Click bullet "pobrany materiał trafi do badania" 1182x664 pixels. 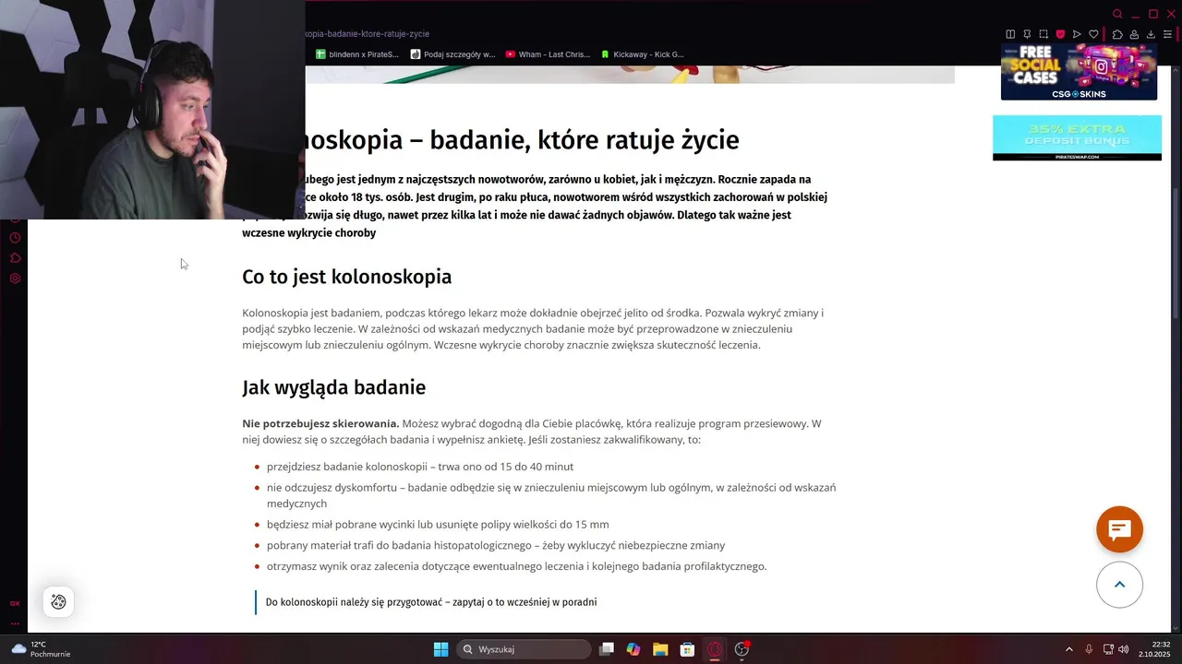[x=496, y=546]
